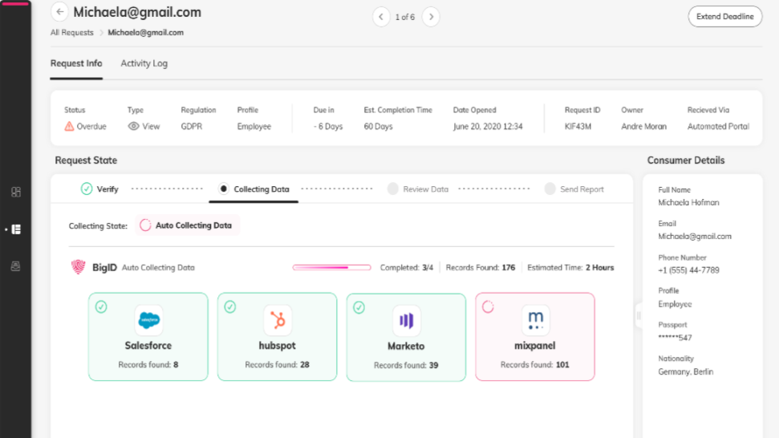Image resolution: width=779 pixels, height=438 pixels.
Task: Click the GDPR regulation value
Action: 191,126
